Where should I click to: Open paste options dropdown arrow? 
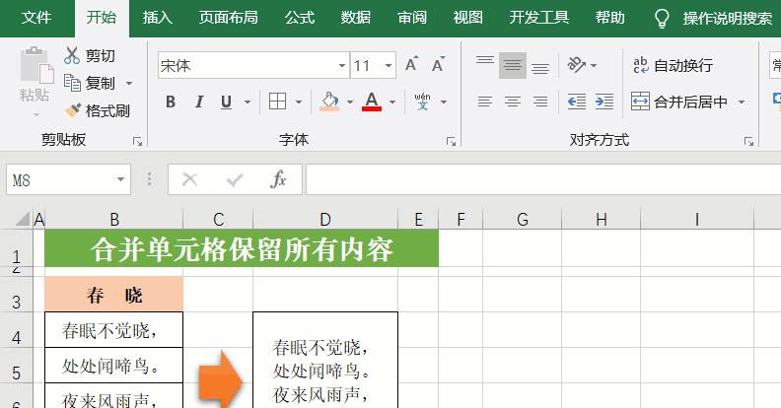pos(35,115)
